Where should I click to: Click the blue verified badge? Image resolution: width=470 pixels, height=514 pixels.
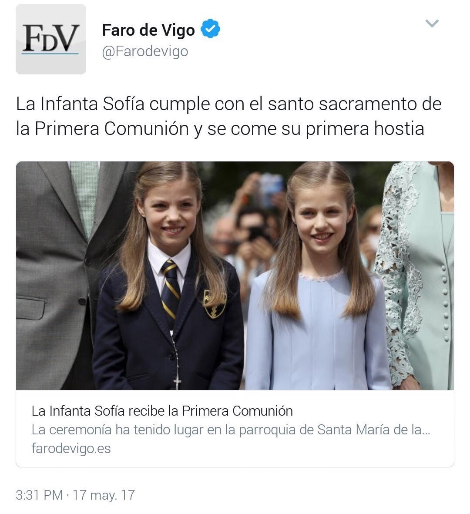click(210, 29)
